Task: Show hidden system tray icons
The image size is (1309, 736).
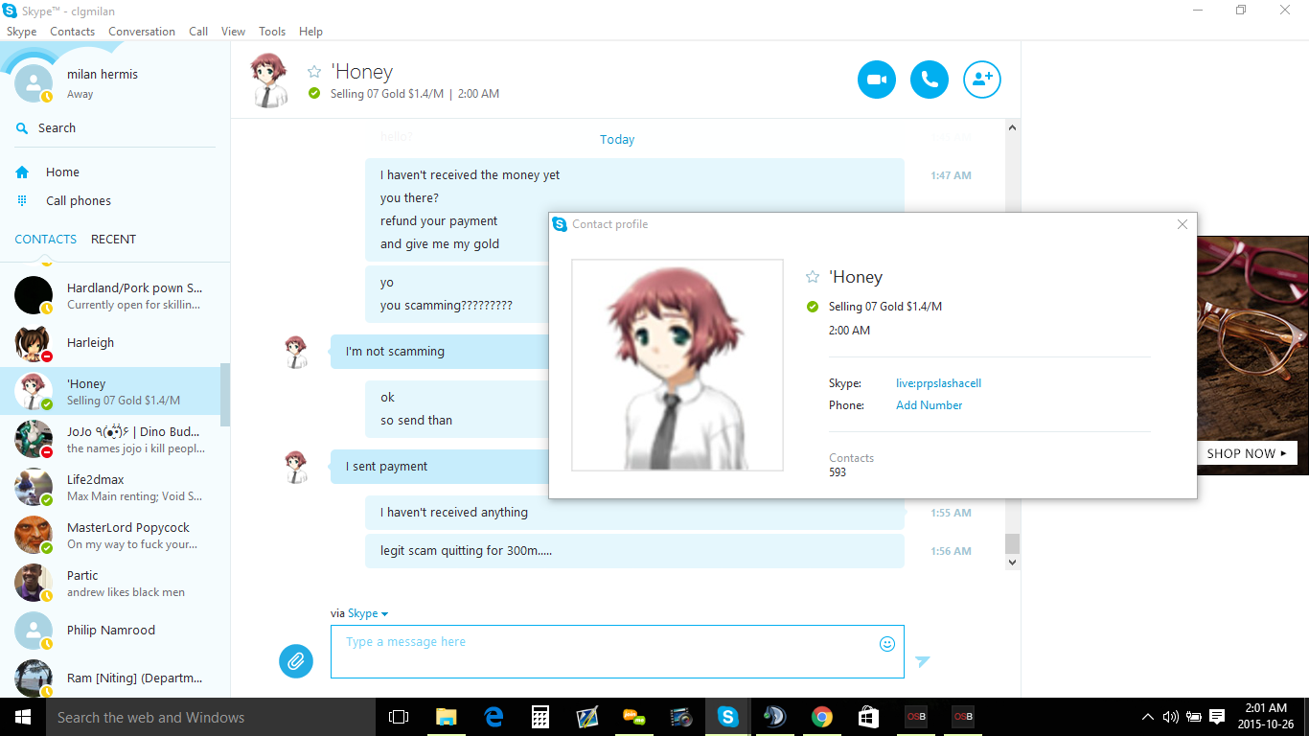Action: tap(1147, 717)
